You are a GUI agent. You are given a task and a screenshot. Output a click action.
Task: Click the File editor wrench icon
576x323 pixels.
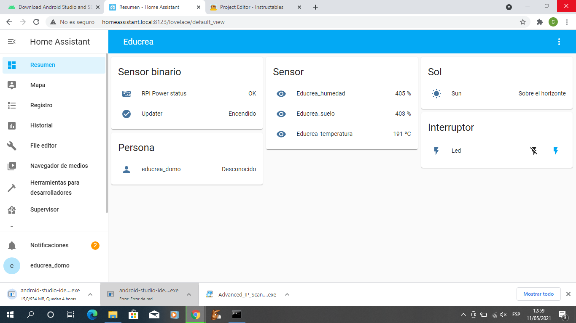pyautogui.click(x=12, y=146)
